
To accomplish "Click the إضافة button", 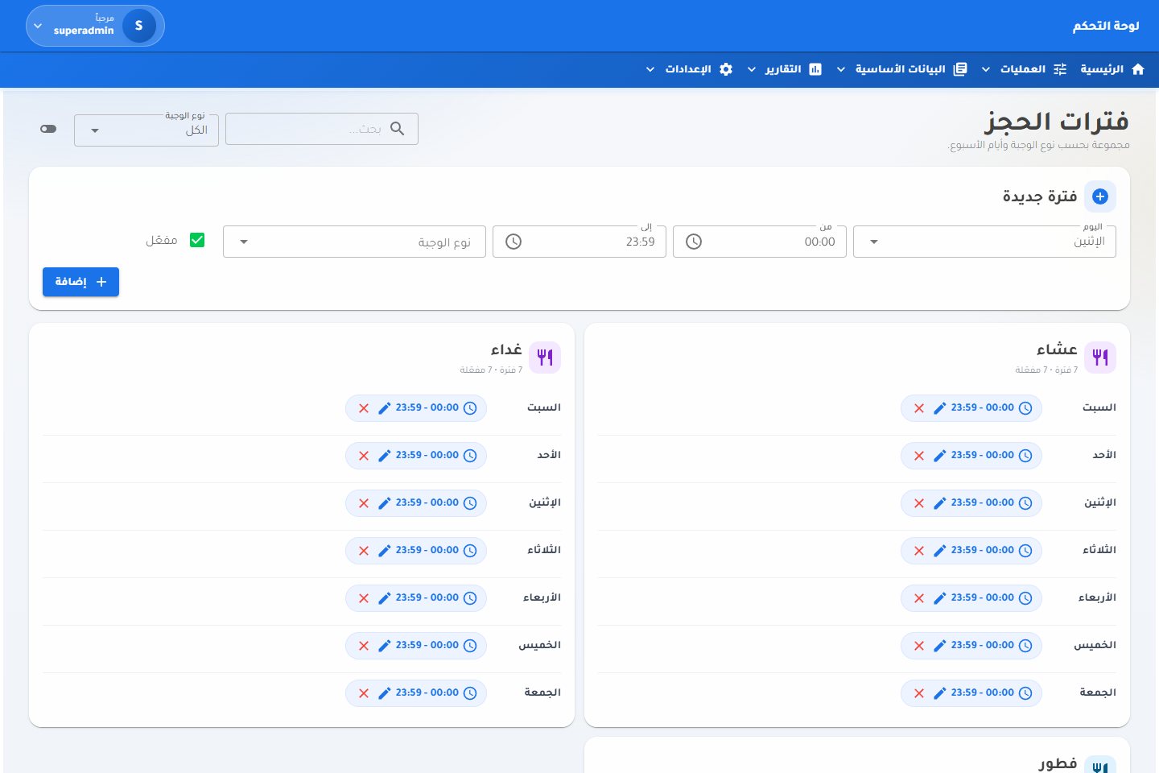I will [x=80, y=282].
